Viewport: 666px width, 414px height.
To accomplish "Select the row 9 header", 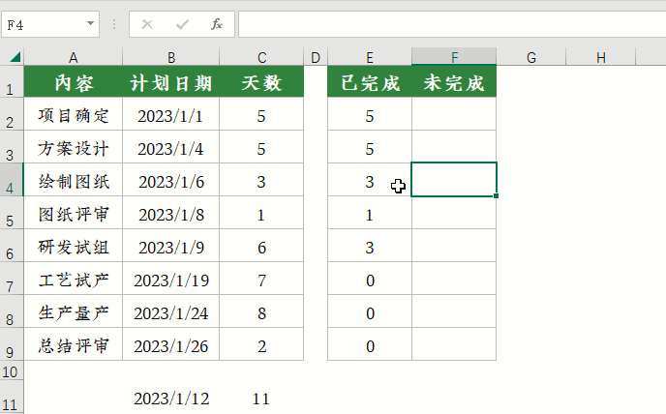I will [12, 344].
